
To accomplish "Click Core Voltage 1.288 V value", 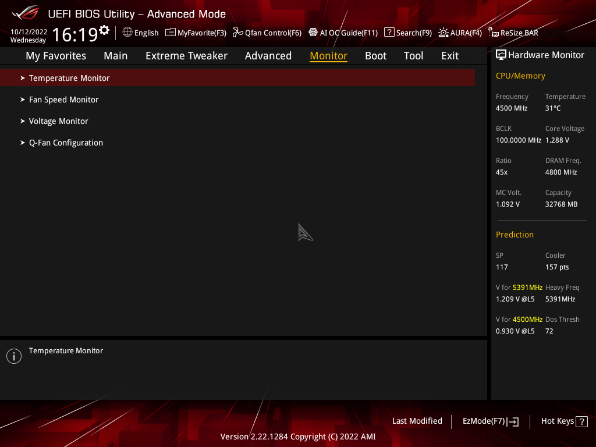I will pyautogui.click(x=557, y=140).
